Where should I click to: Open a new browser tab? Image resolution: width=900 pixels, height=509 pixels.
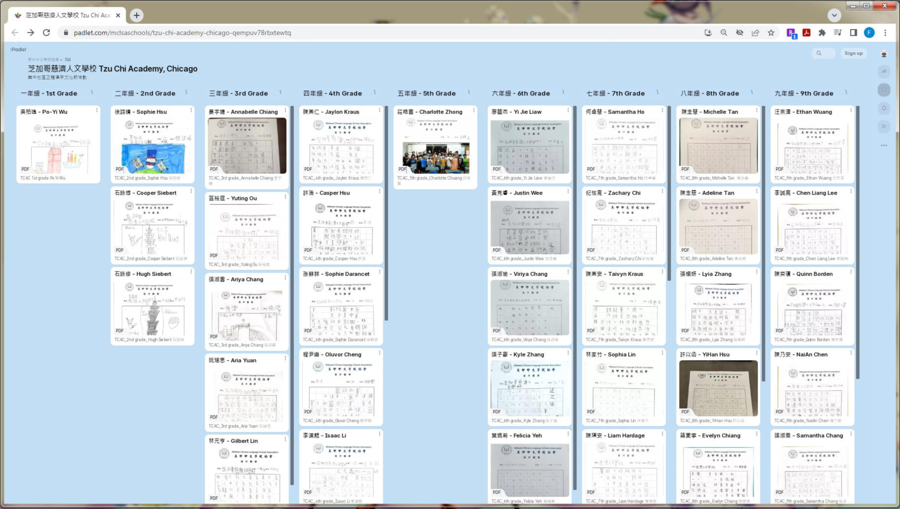coord(136,15)
